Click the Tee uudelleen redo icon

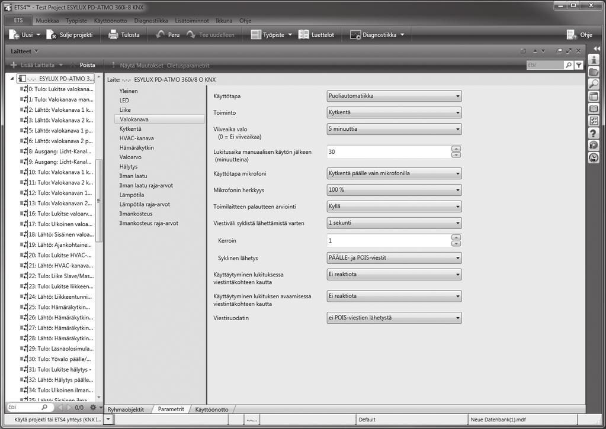tap(191, 35)
